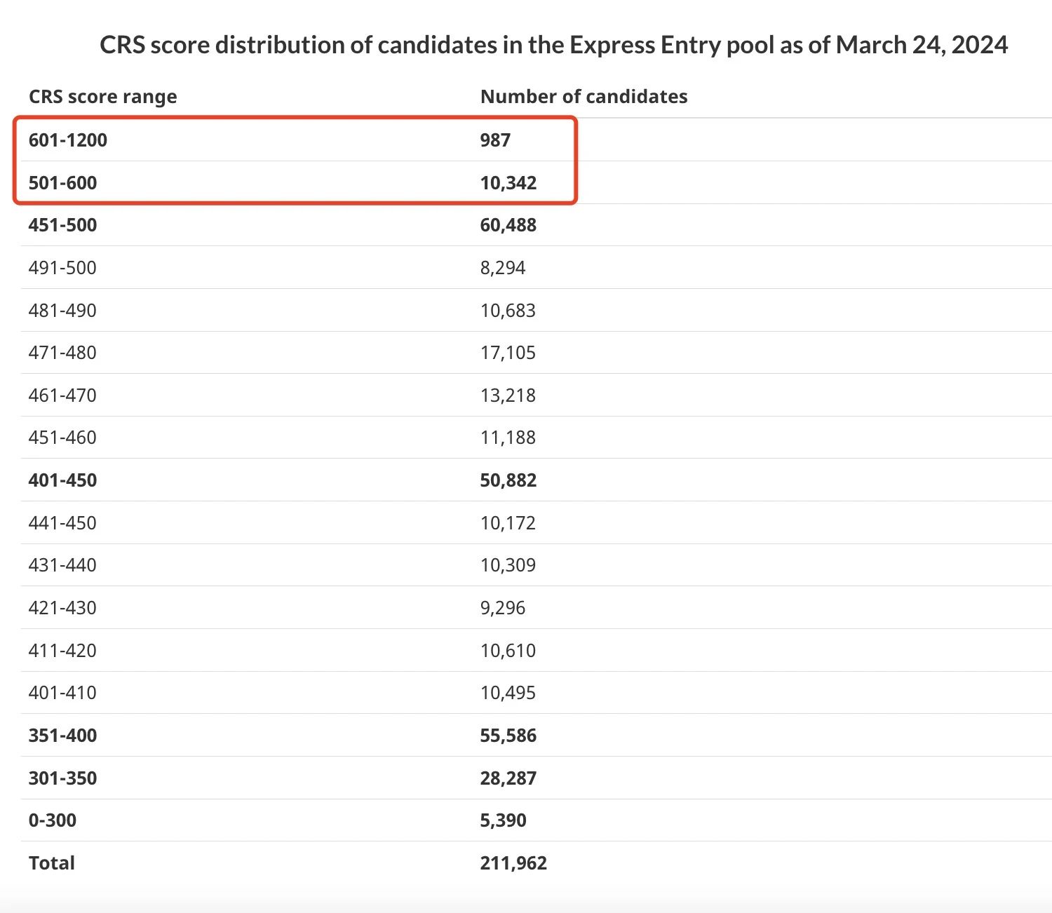The width and height of the screenshot is (1052, 913).
Task: Click the 10,342 candidates value
Action: pyautogui.click(x=508, y=183)
